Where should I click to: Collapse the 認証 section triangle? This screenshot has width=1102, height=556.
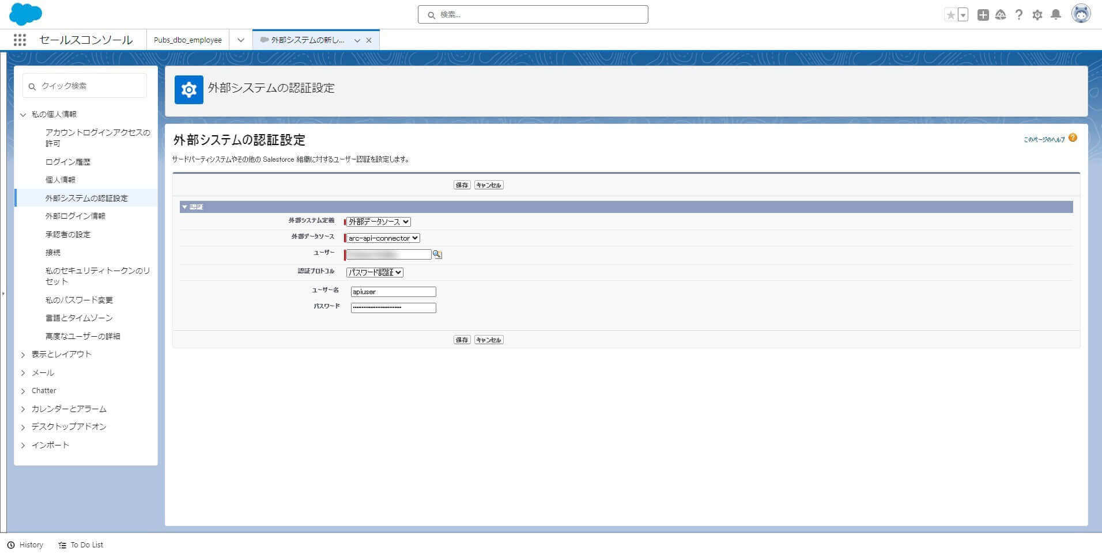point(184,207)
